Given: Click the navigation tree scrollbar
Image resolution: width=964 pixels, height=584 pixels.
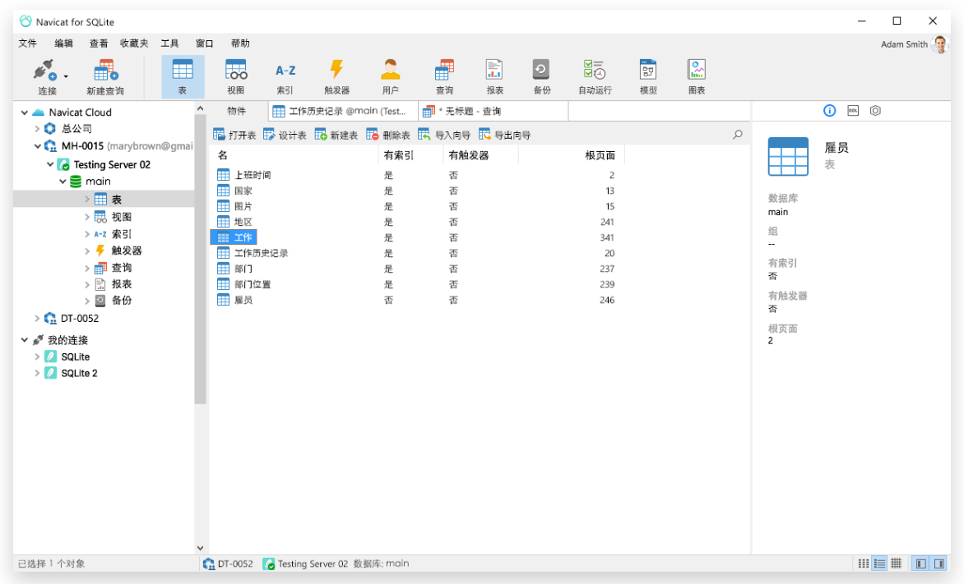Looking at the screenshot, I should [200, 260].
